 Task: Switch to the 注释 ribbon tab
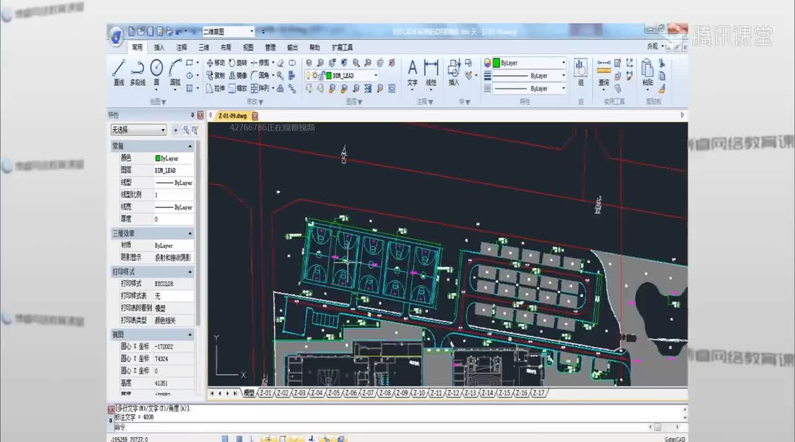181,47
